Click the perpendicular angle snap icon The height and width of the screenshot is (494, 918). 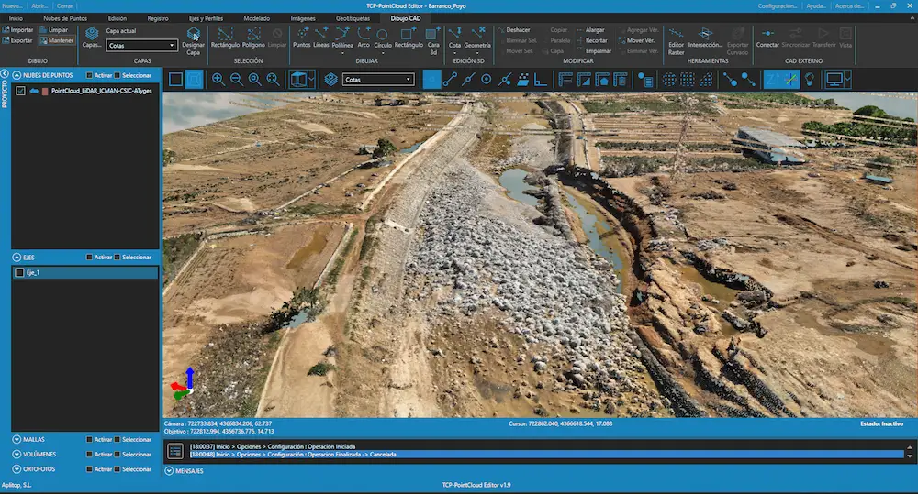click(x=541, y=80)
